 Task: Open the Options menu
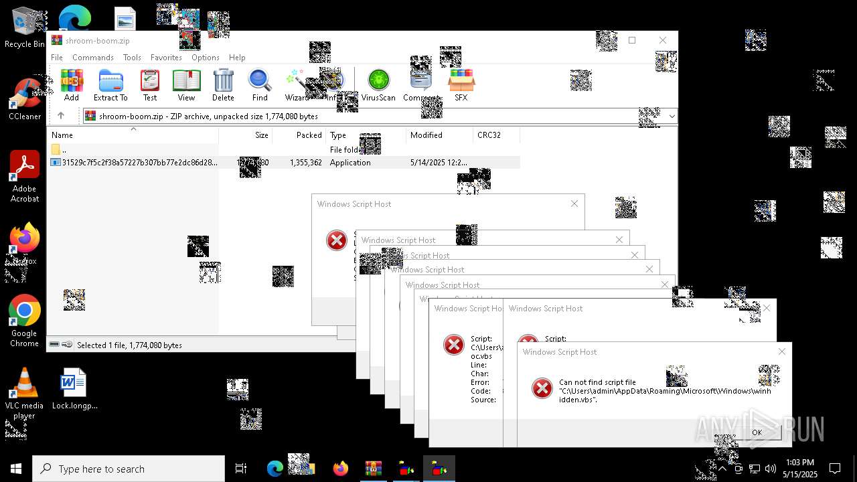point(206,58)
